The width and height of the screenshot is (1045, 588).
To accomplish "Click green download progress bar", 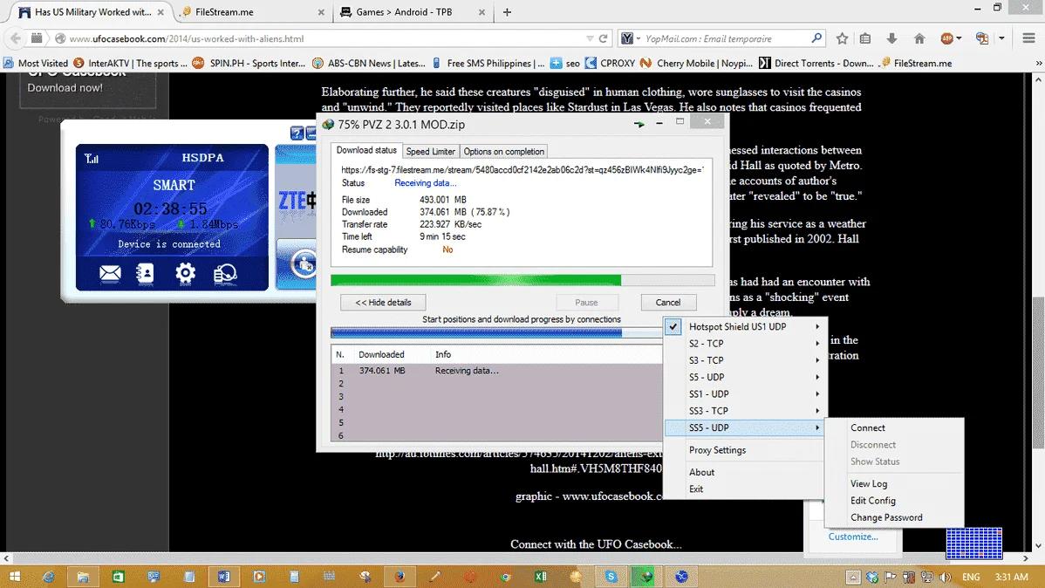I will click(522, 280).
